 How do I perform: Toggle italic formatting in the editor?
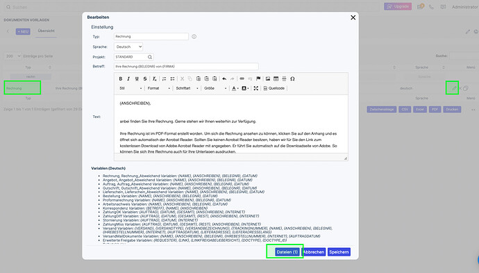[x=128, y=79]
